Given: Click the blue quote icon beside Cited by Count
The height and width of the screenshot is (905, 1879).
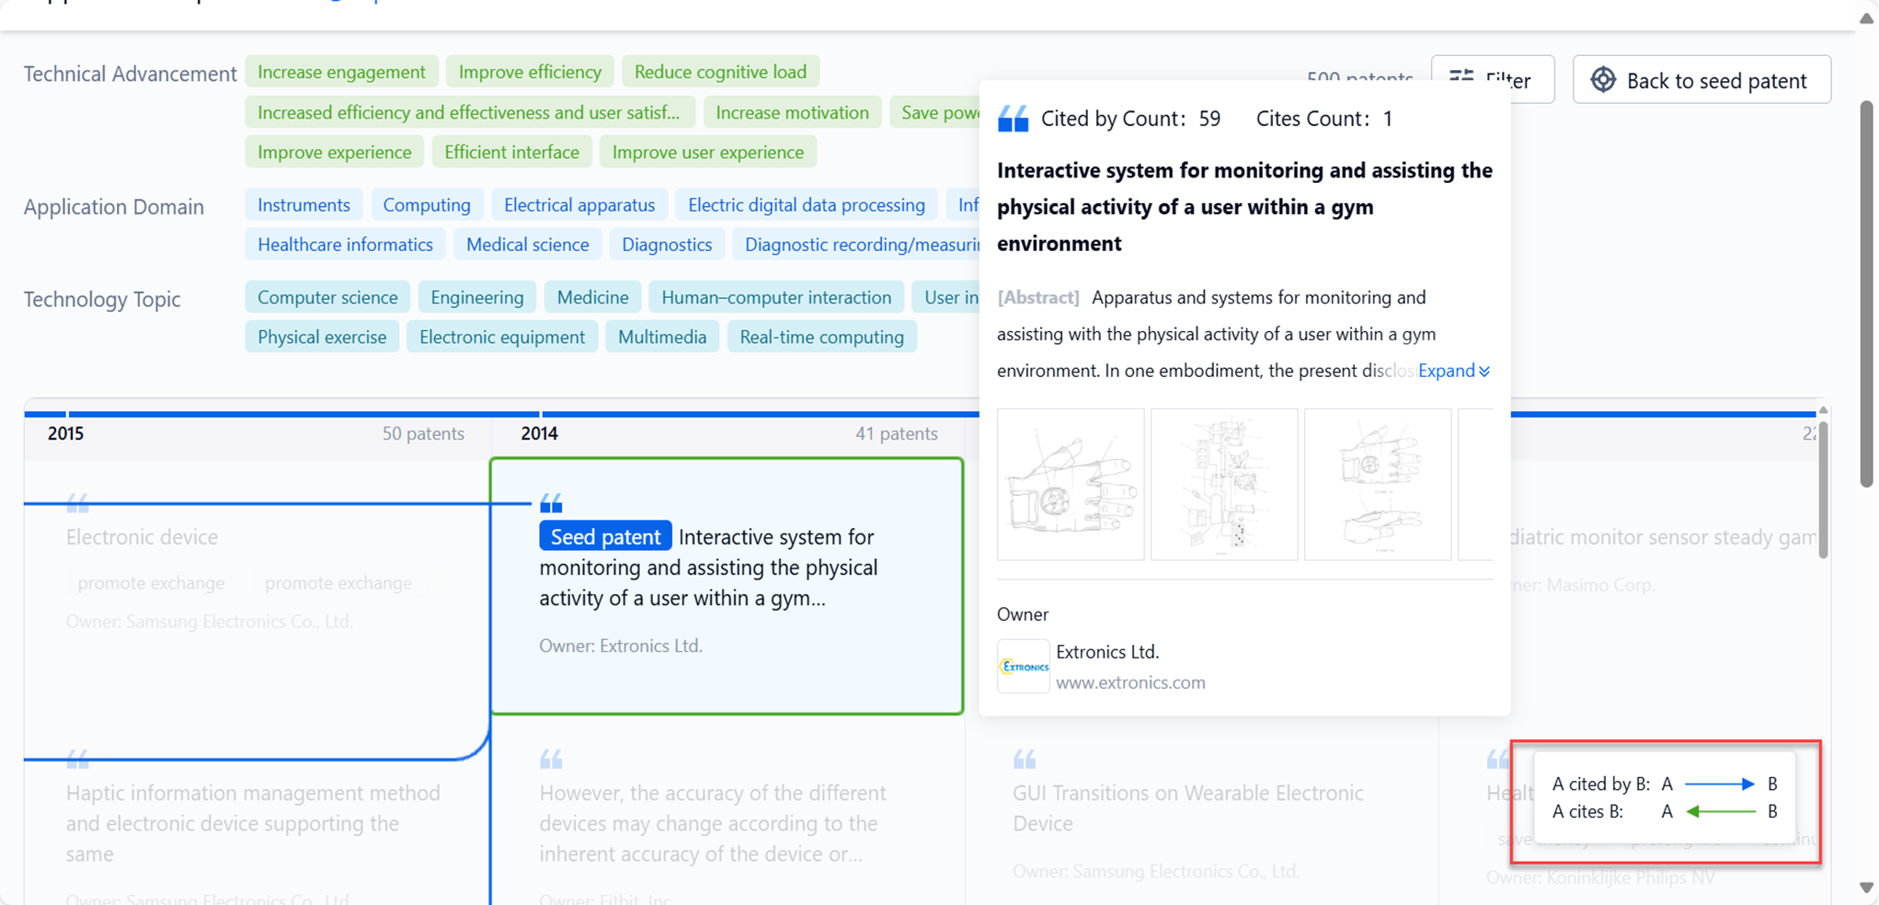Looking at the screenshot, I should click(x=1014, y=119).
